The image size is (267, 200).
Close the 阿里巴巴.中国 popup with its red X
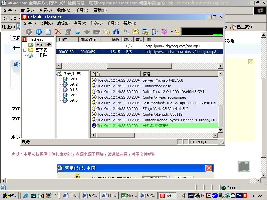point(209,168)
